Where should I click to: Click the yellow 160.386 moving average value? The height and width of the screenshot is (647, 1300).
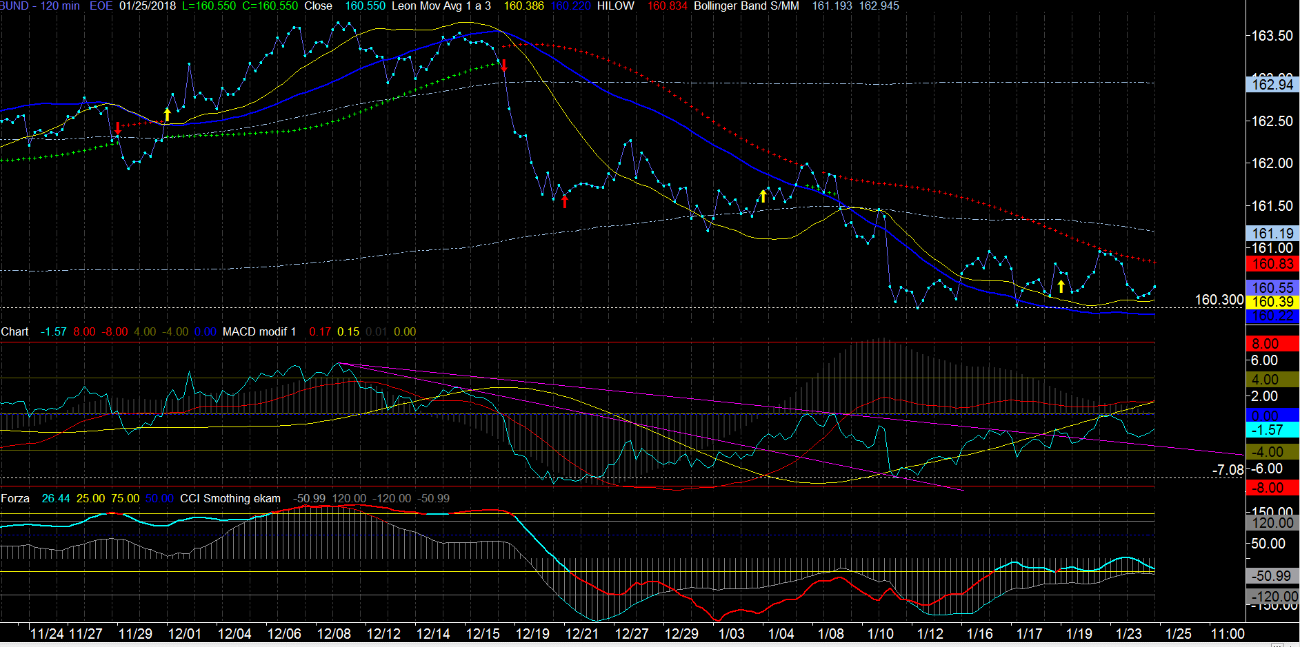(524, 6)
